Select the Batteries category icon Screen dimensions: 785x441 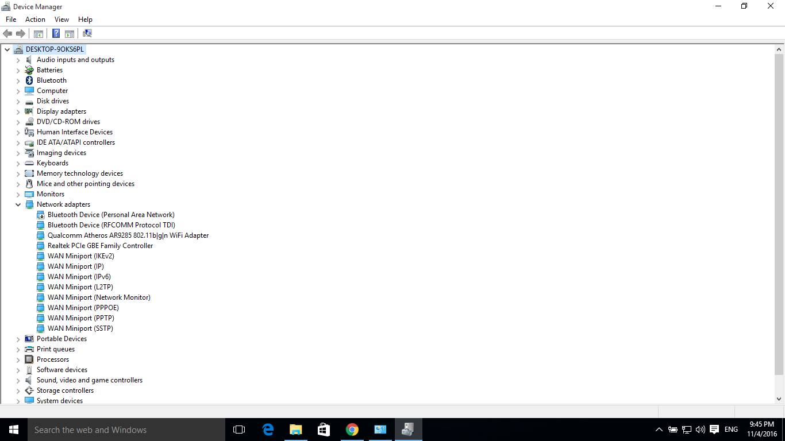[x=29, y=70]
